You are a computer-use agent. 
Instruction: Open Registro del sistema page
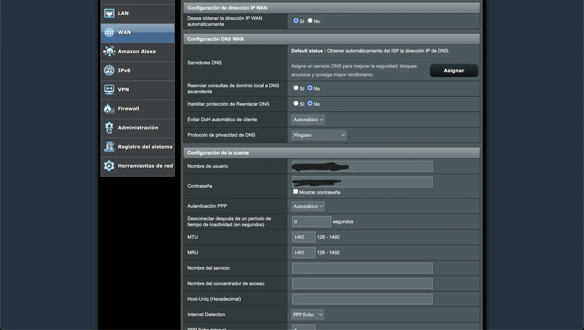(138, 147)
